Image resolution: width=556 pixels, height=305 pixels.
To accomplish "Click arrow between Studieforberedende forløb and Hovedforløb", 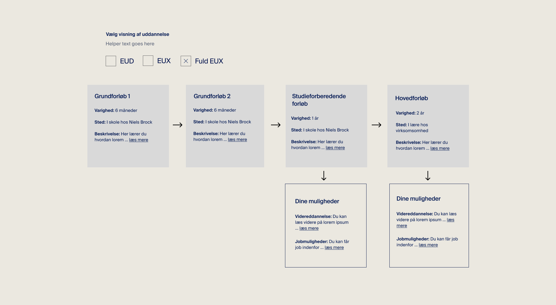I will click(376, 125).
